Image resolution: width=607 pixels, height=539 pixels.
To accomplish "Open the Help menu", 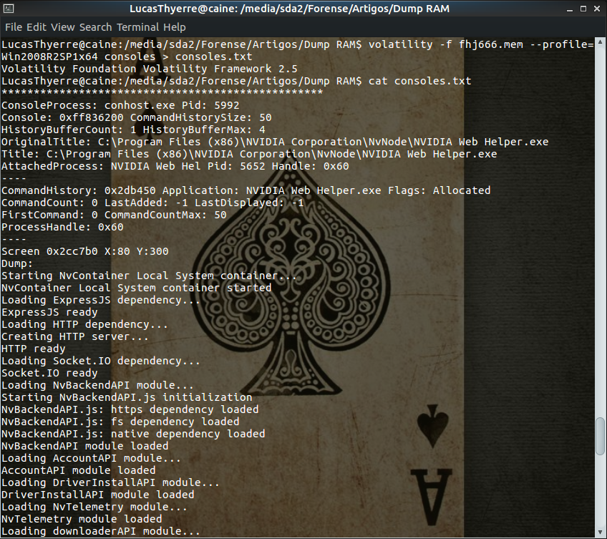I will point(175,27).
